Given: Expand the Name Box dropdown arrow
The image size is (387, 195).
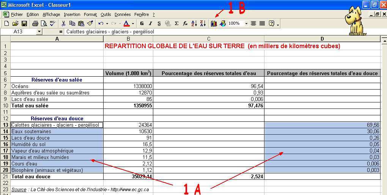Looking at the screenshot, I should (x=39, y=32).
